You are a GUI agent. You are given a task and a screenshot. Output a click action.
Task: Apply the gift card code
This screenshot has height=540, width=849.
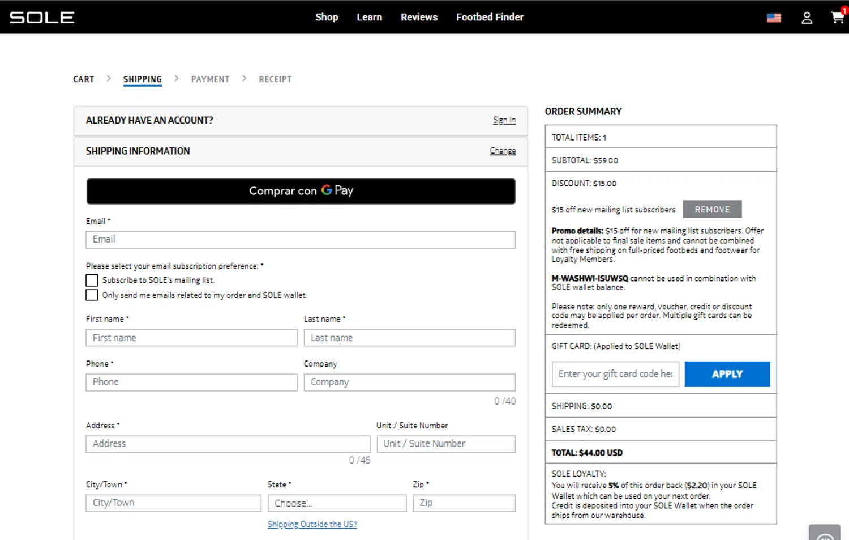[727, 374]
